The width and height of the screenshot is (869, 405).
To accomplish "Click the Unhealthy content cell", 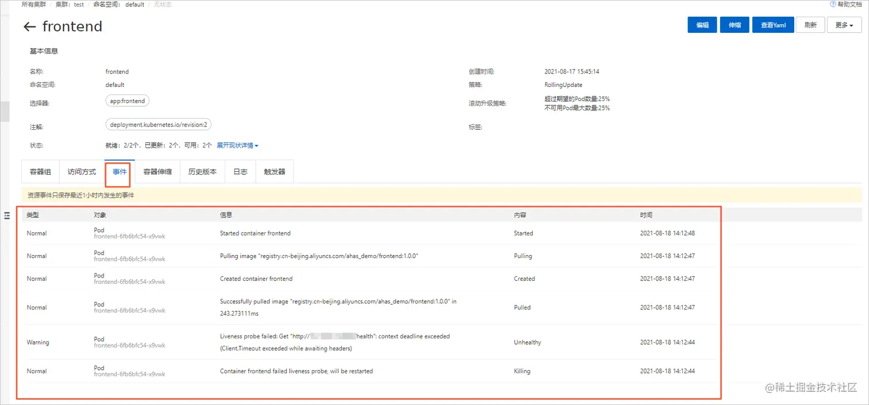I will (x=528, y=342).
